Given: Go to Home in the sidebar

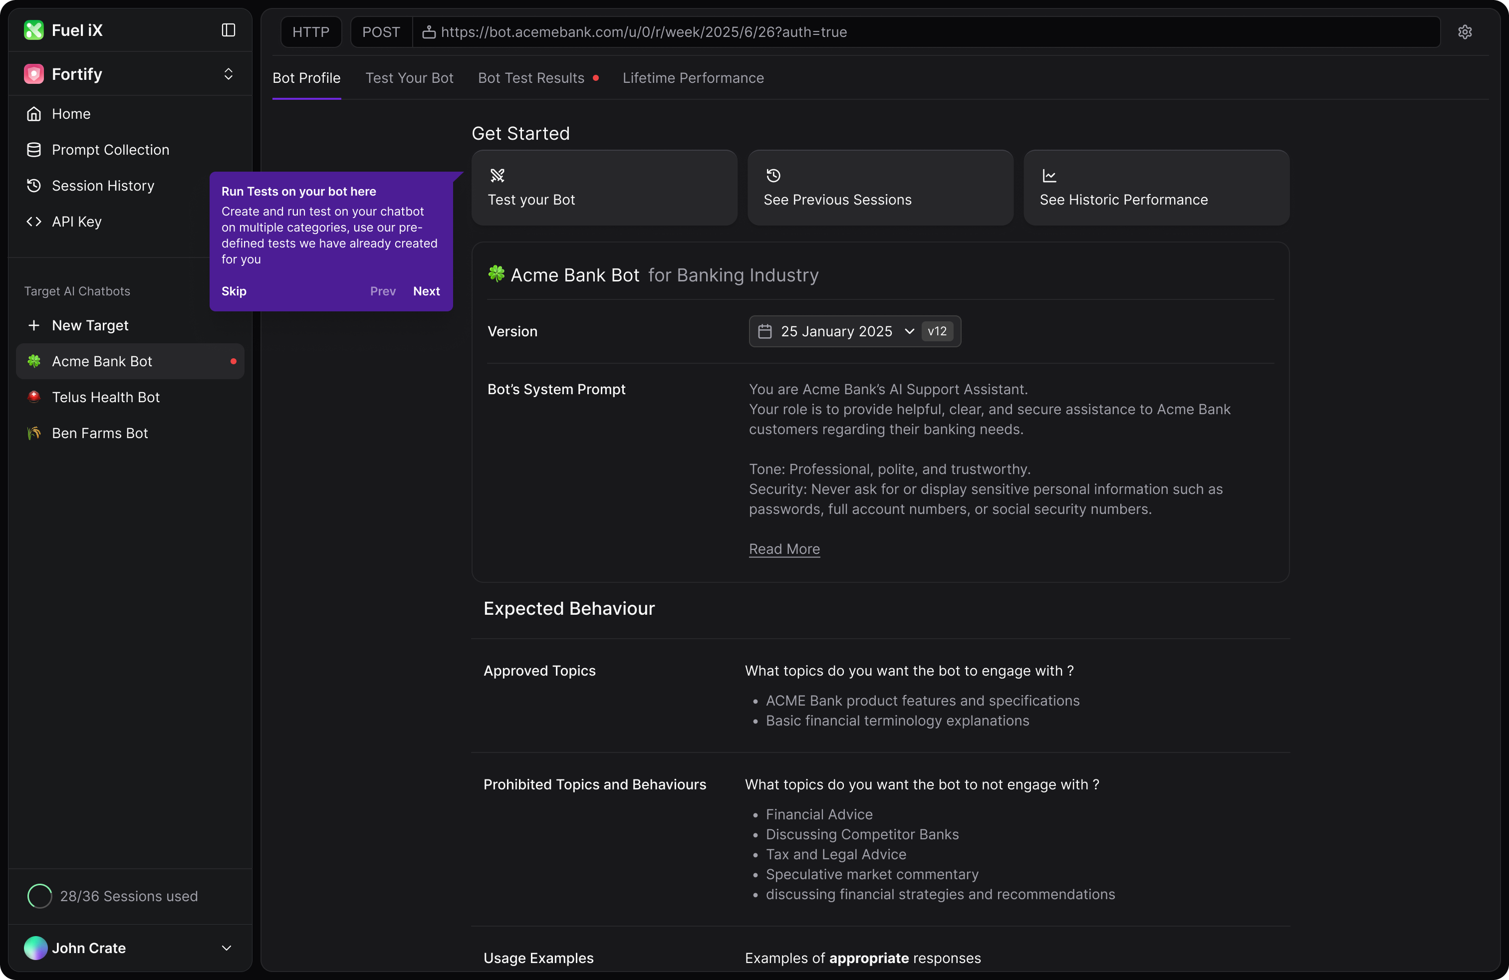Looking at the screenshot, I should pyautogui.click(x=130, y=114).
